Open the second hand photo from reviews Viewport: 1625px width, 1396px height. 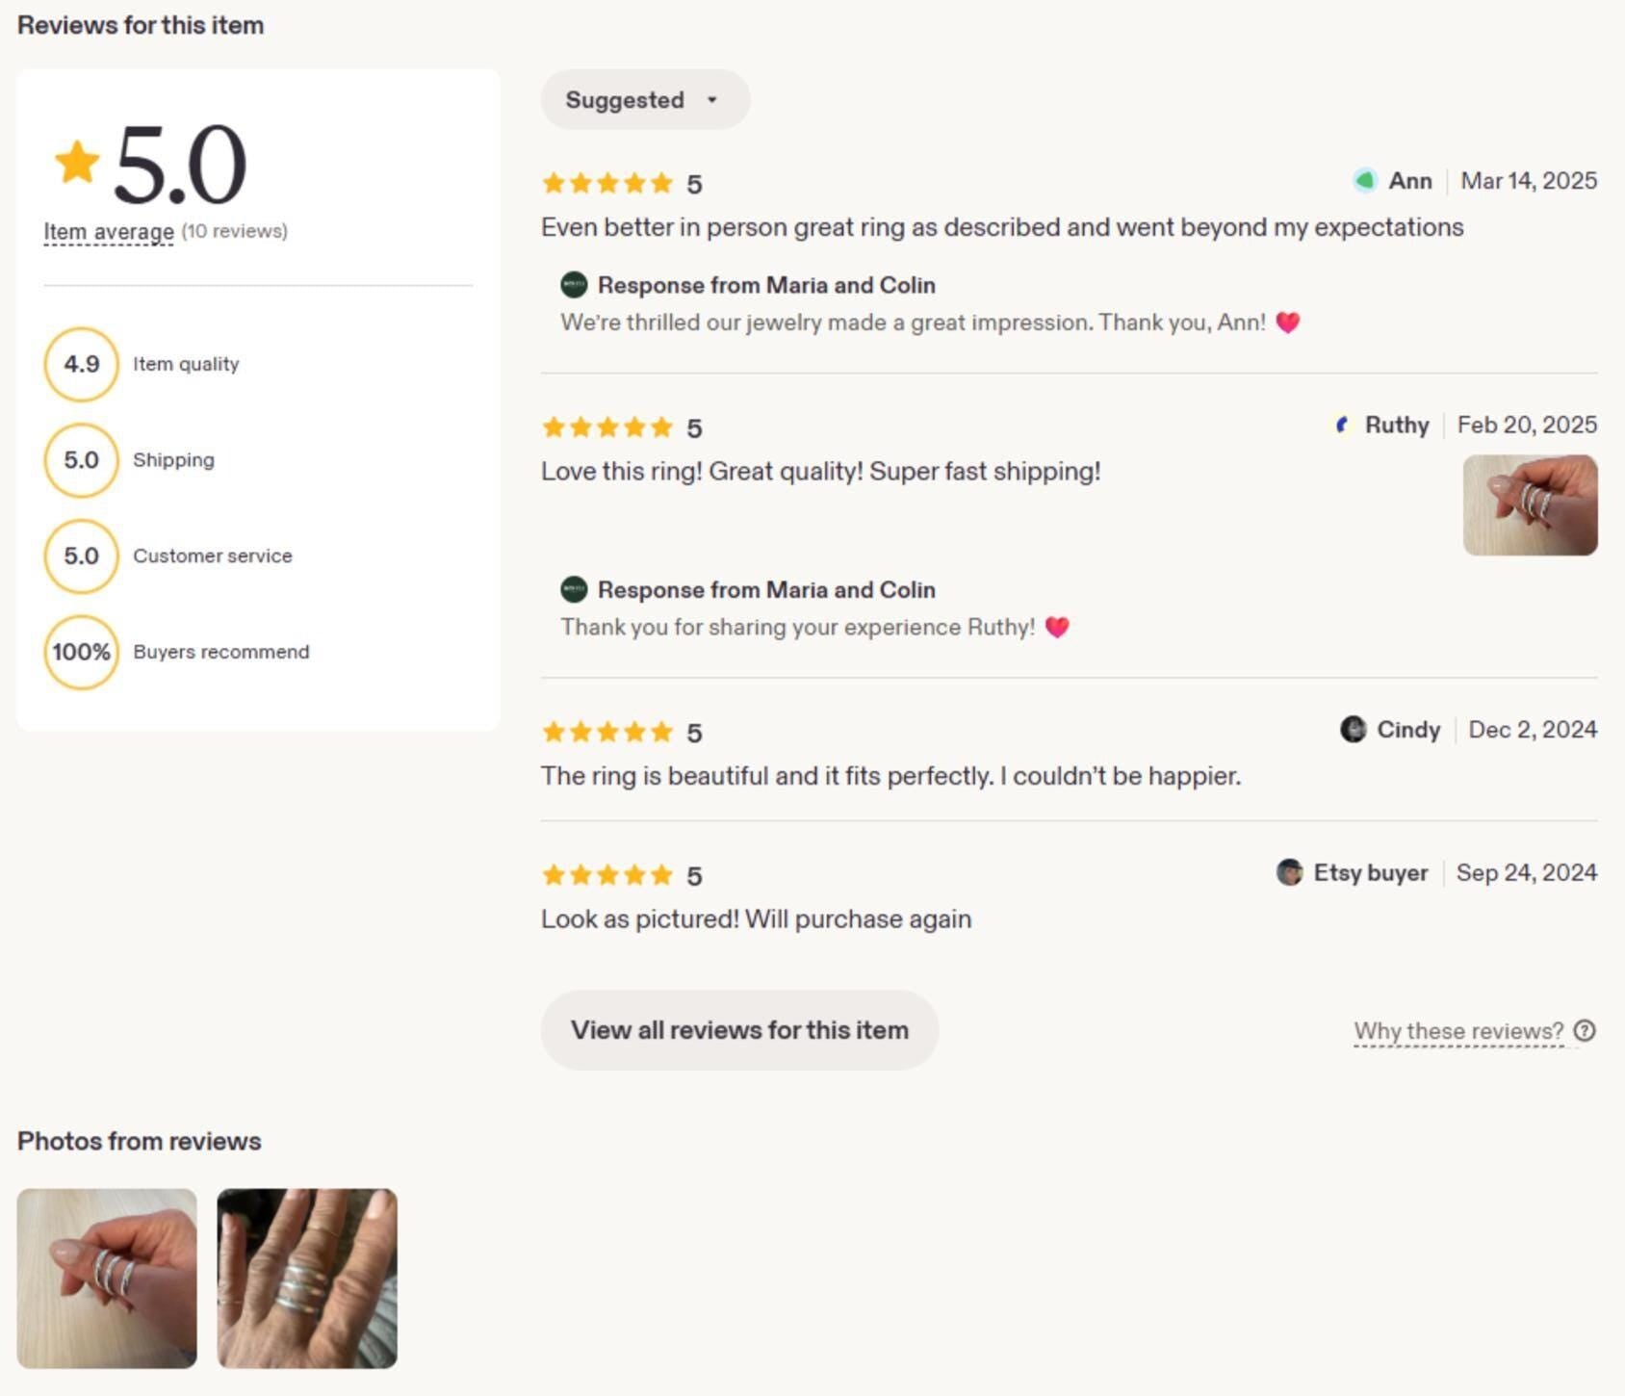tap(307, 1279)
